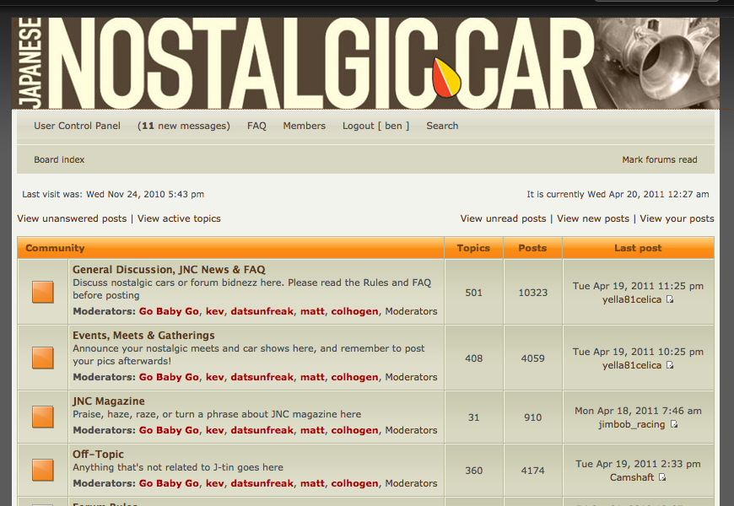
Task: Click the 910 posts count
Action: (532, 417)
